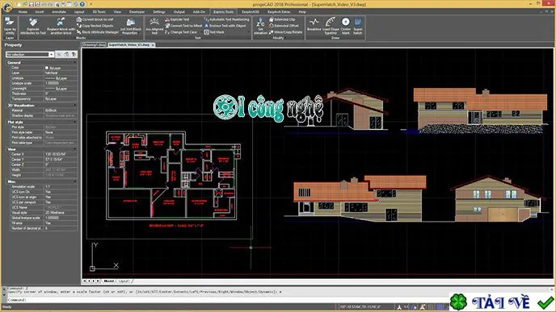The image size is (556, 312).
Task: Click the Layer by entity tool
Action: [10, 26]
